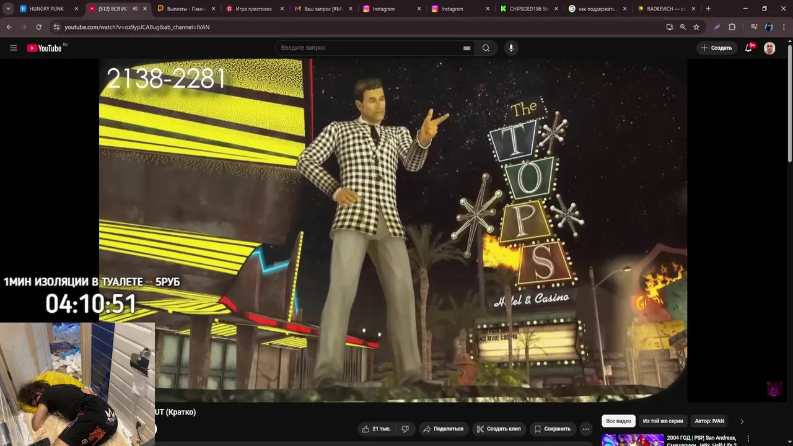Viewport: 793px width, 446px height.
Task: Click the video player to pause
Action: click(393, 230)
